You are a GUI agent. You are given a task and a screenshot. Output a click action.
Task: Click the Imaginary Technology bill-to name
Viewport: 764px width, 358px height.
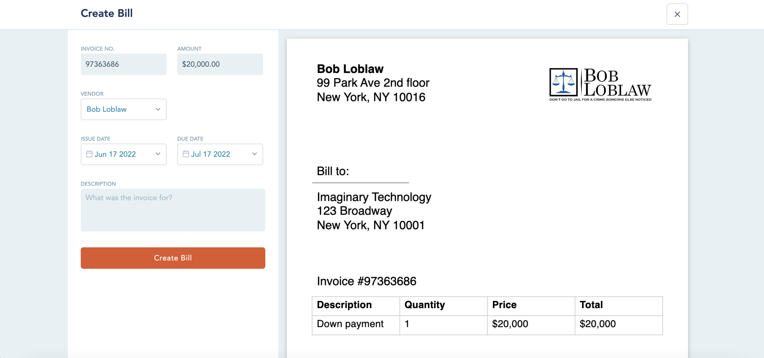[x=374, y=197]
